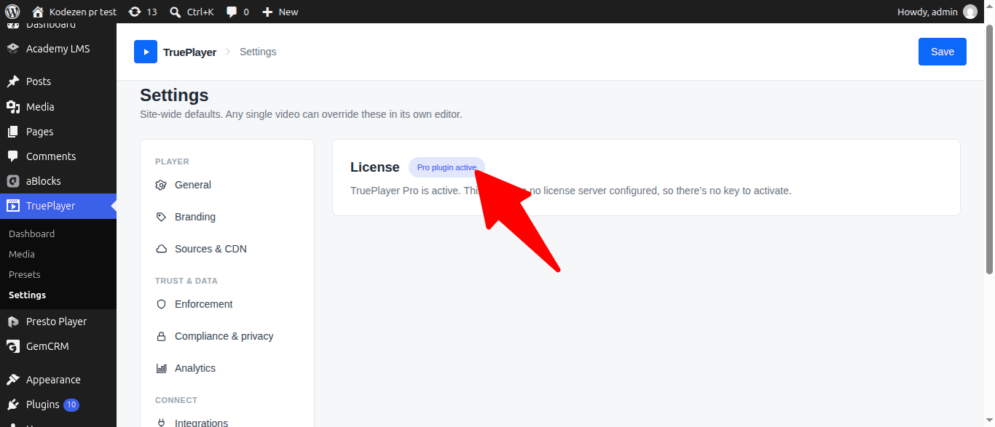The width and height of the screenshot is (995, 427).
Task: Click the comments bubble icon in admin bar
Action: tap(232, 12)
